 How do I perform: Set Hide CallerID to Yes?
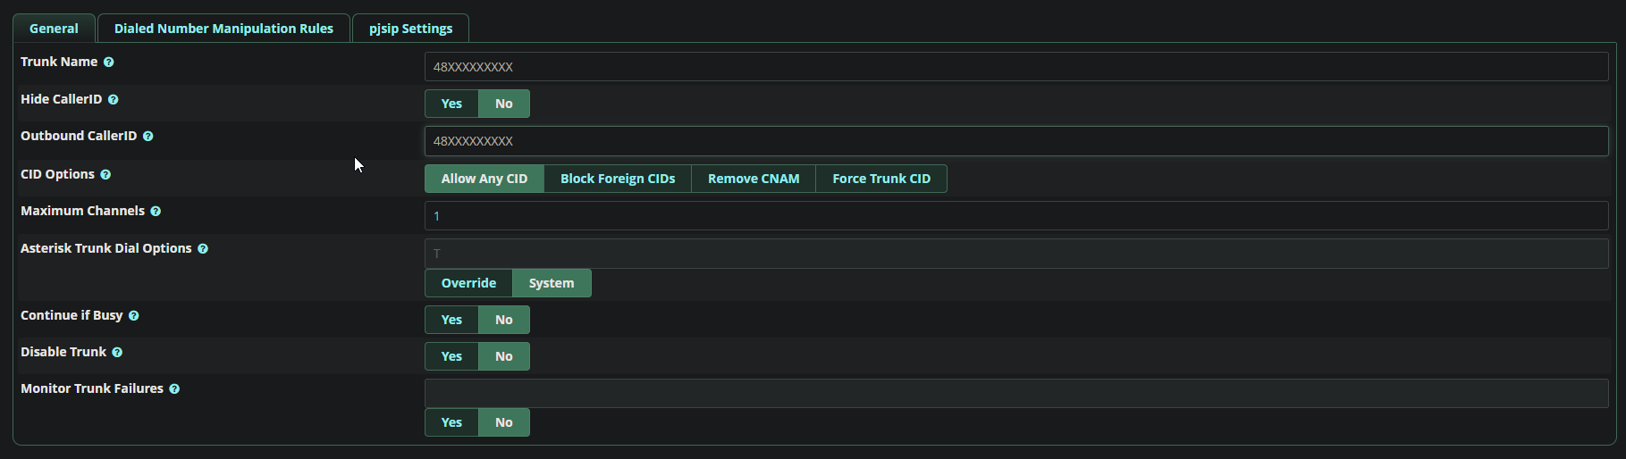tap(451, 104)
